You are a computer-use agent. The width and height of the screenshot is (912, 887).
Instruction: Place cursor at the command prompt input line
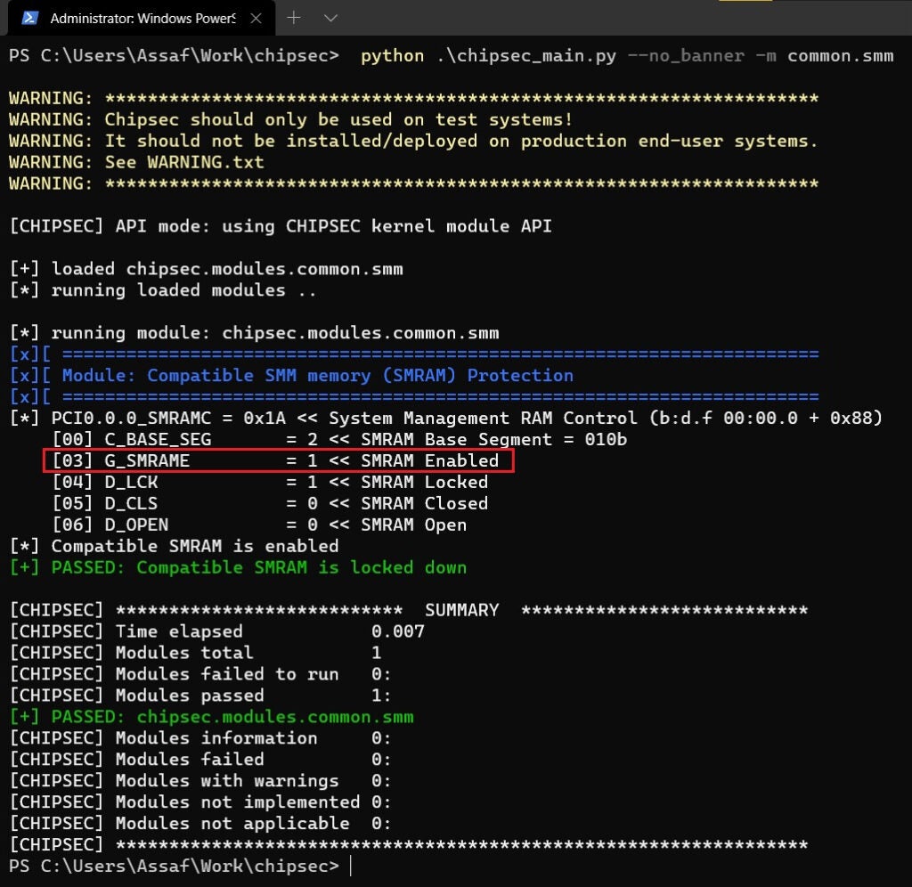coord(349,864)
